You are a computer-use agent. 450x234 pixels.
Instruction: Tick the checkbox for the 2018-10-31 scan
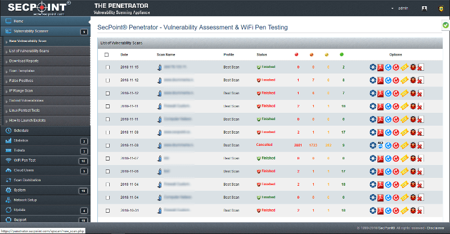[107, 210]
